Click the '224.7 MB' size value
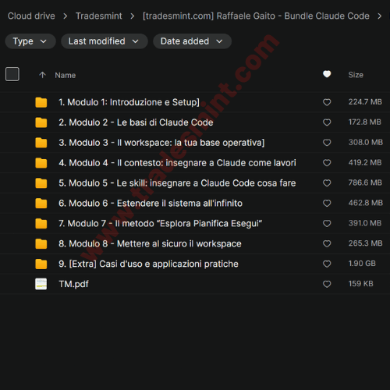390x390 pixels. [365, 102]
